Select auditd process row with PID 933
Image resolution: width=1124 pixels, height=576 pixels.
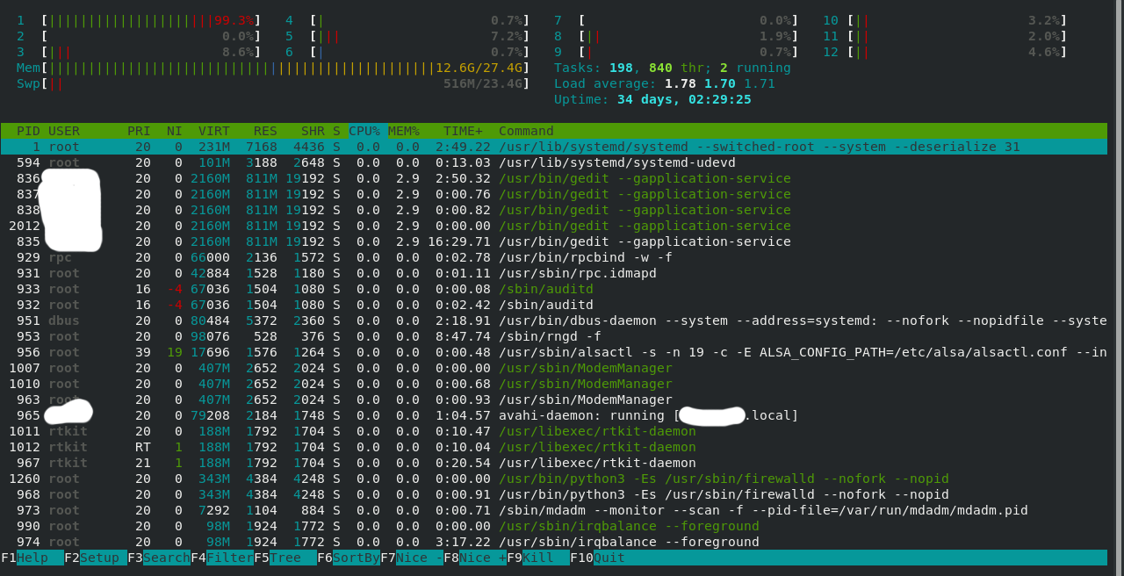(x=554, y=289)
